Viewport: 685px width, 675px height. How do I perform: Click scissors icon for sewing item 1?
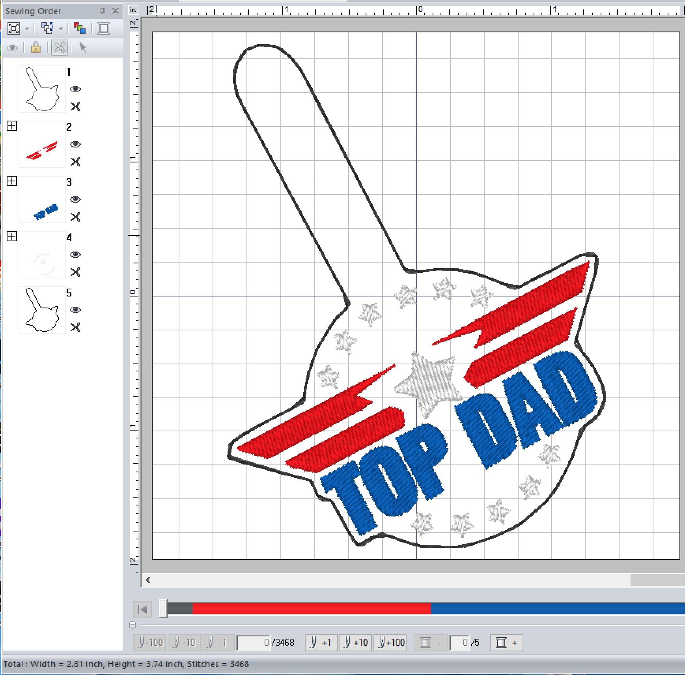pyautogui.click(x=75, y=106)
